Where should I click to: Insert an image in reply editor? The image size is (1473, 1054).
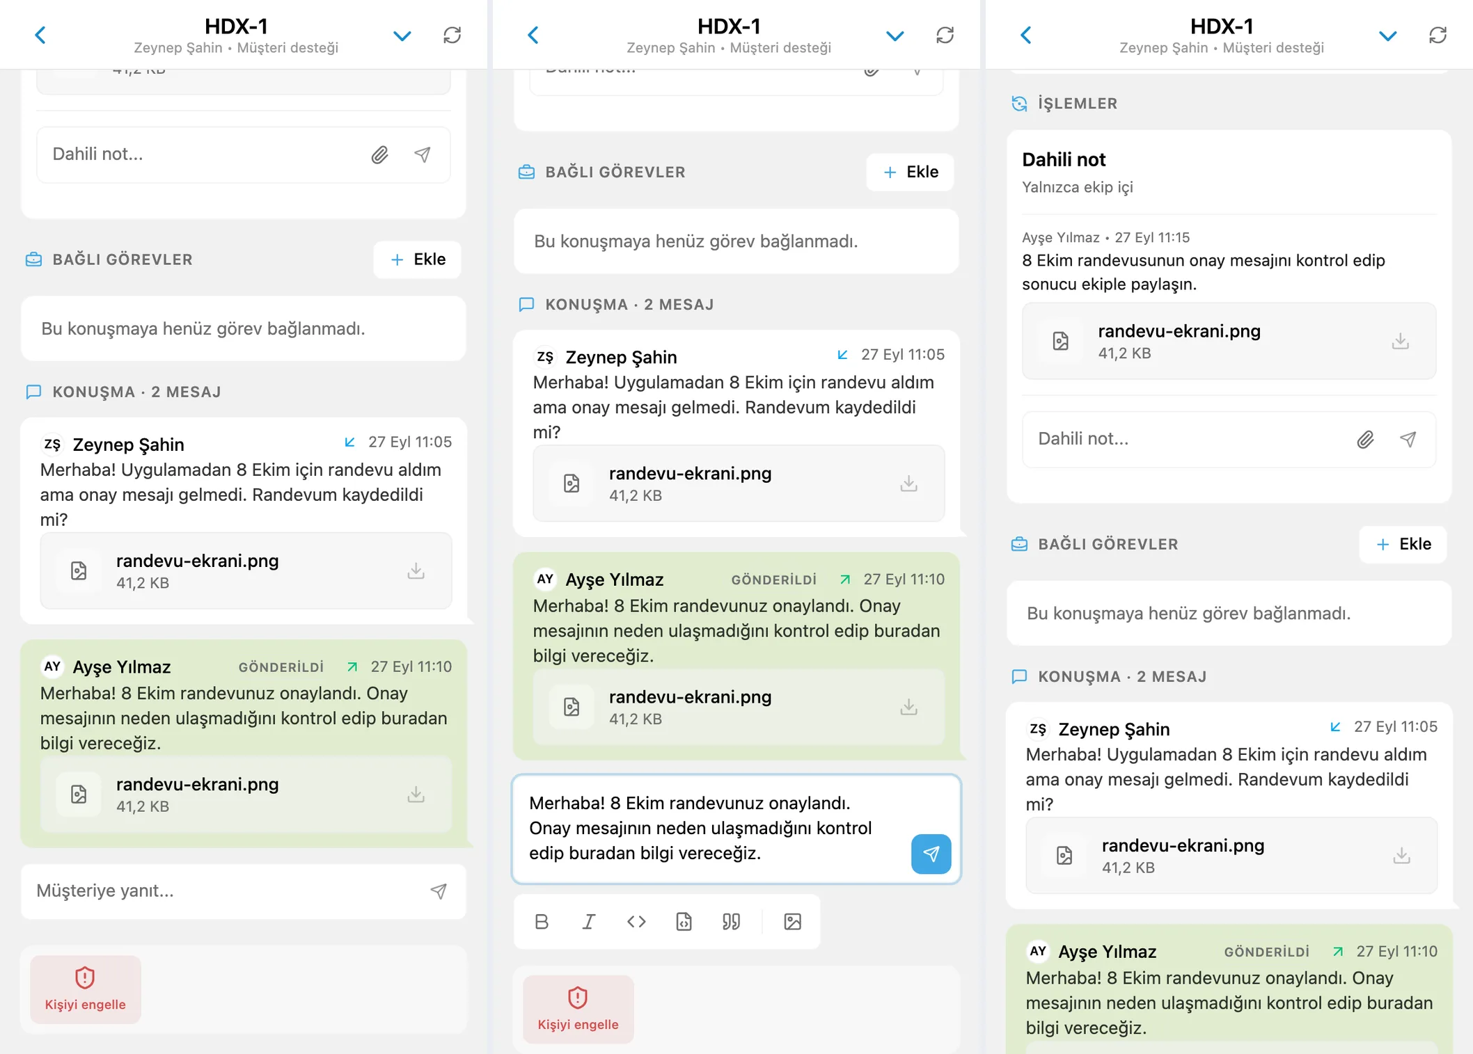coord(793,922)
